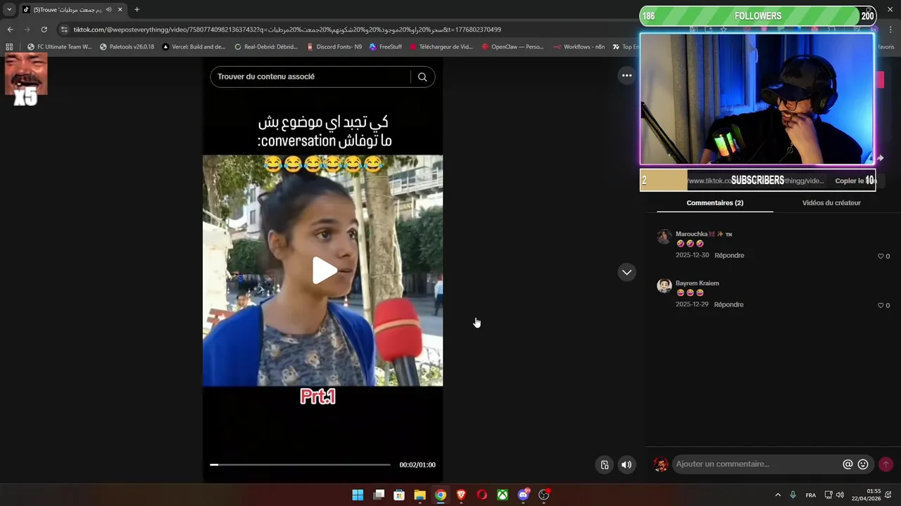Toggle auto-scroll icon beside the volume button
Screen dimensions: 901x506
(605, 465)
